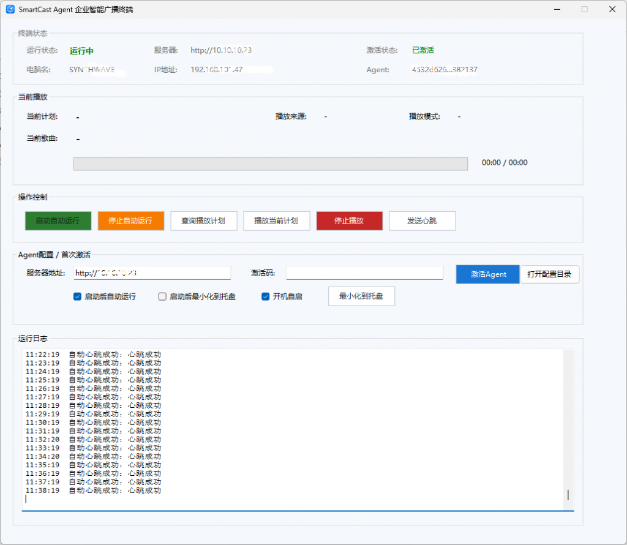The height and width of the screenshot is (545, 627).
Task: Minimize the SmartCast Agent window
Action: (557, 9)
